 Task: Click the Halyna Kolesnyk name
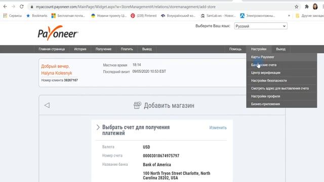pos(57,73)
